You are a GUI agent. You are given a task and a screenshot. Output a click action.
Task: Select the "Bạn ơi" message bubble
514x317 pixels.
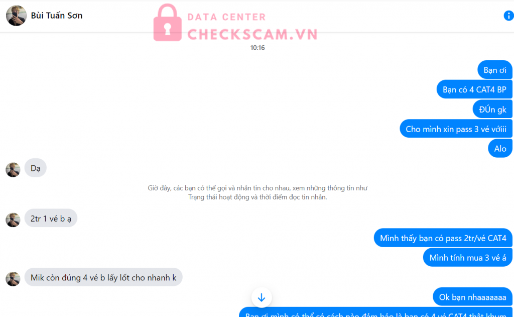coord(494,70)
